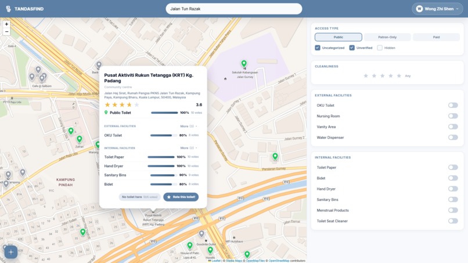Select grey pin near the Bank label

99,65
